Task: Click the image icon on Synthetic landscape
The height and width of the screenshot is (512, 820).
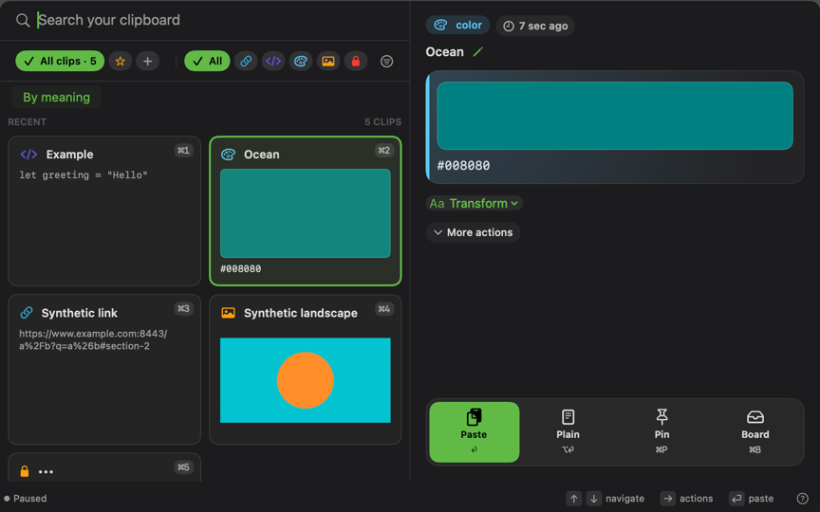Action: pyautogui.click(x=228, y=313)
